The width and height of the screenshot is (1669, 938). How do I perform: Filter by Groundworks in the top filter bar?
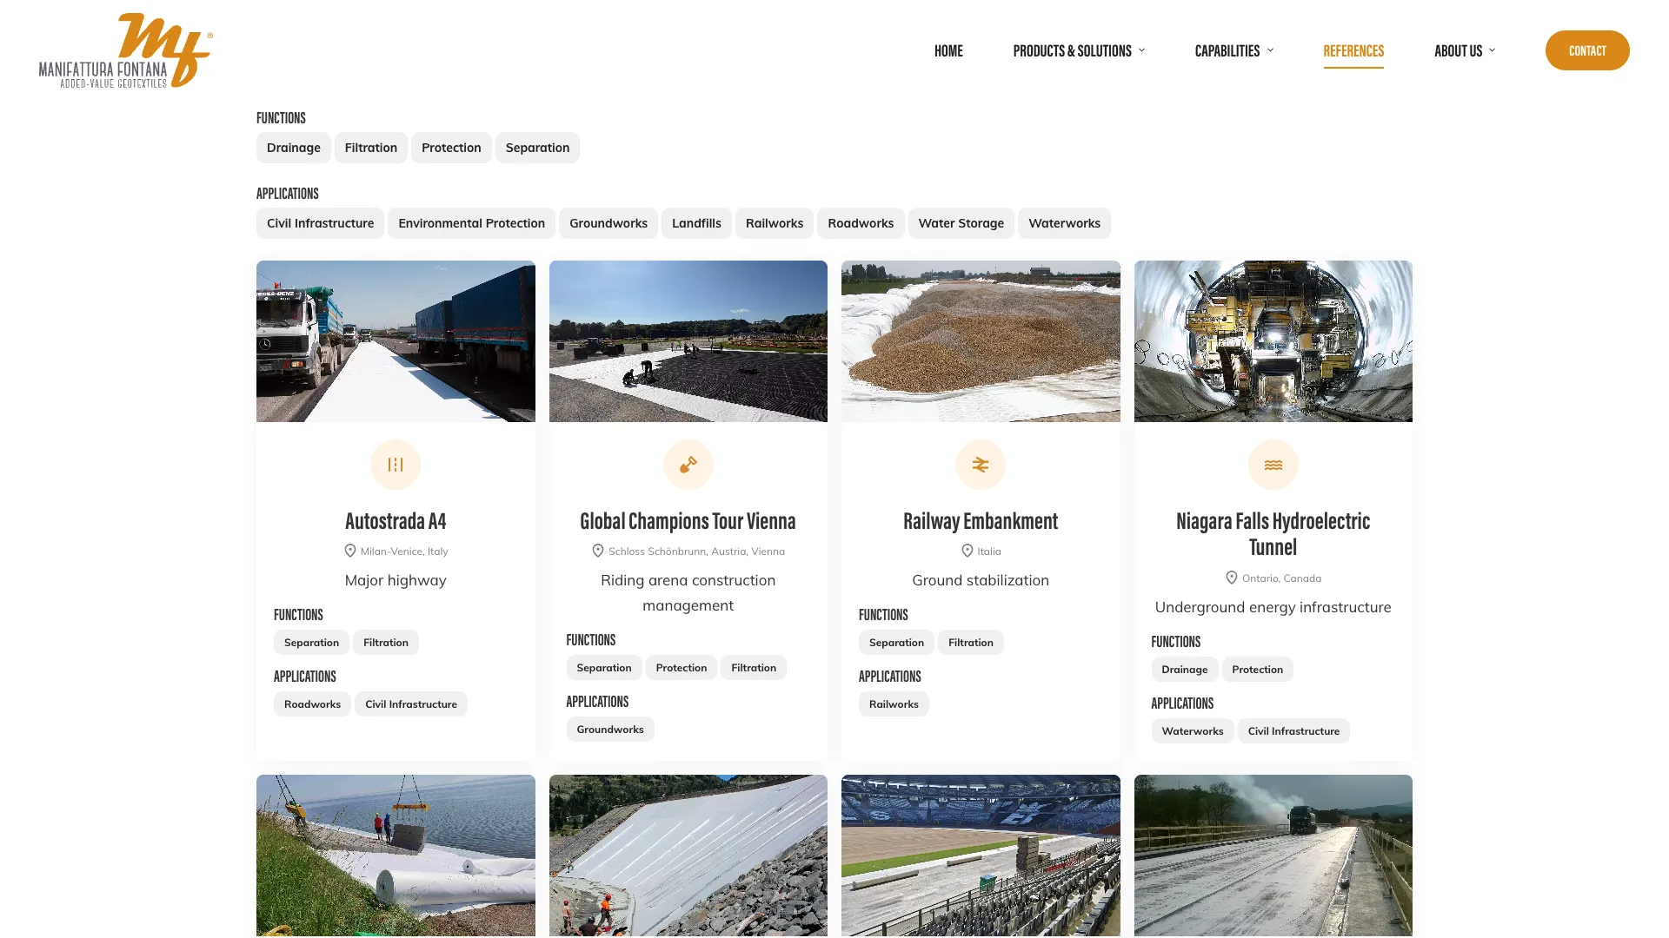pyautogui.click(x=608, y=223)
